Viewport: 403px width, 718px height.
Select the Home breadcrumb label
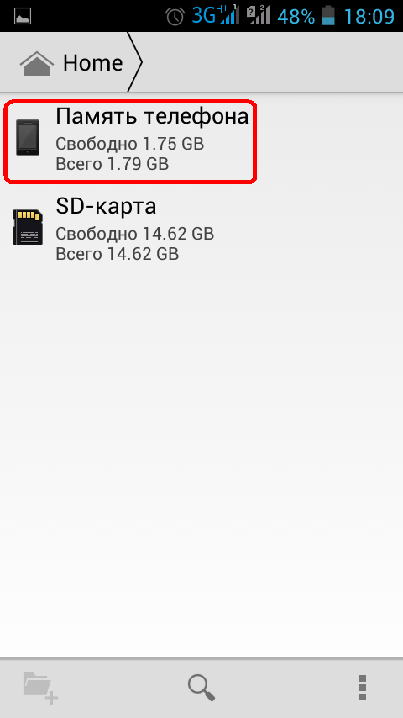[x=93, y=63]
